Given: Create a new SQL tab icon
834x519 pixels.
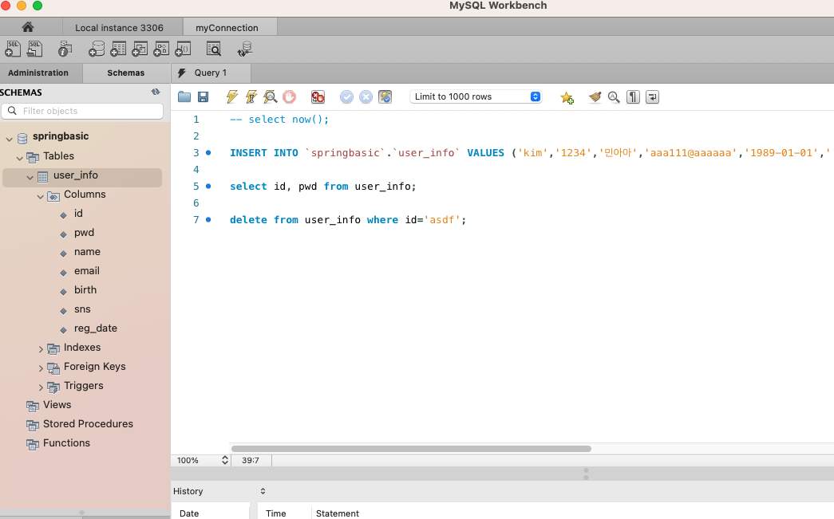Looking at the screenshot, I should (13, 49).
